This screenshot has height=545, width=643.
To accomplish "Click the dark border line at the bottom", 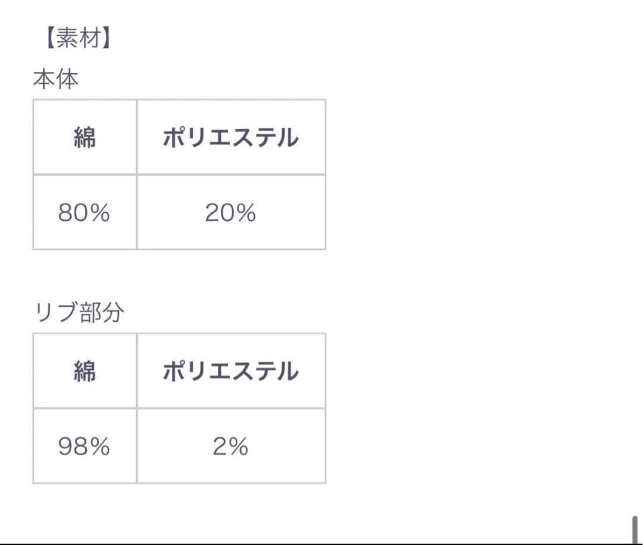I will [321, 544].
